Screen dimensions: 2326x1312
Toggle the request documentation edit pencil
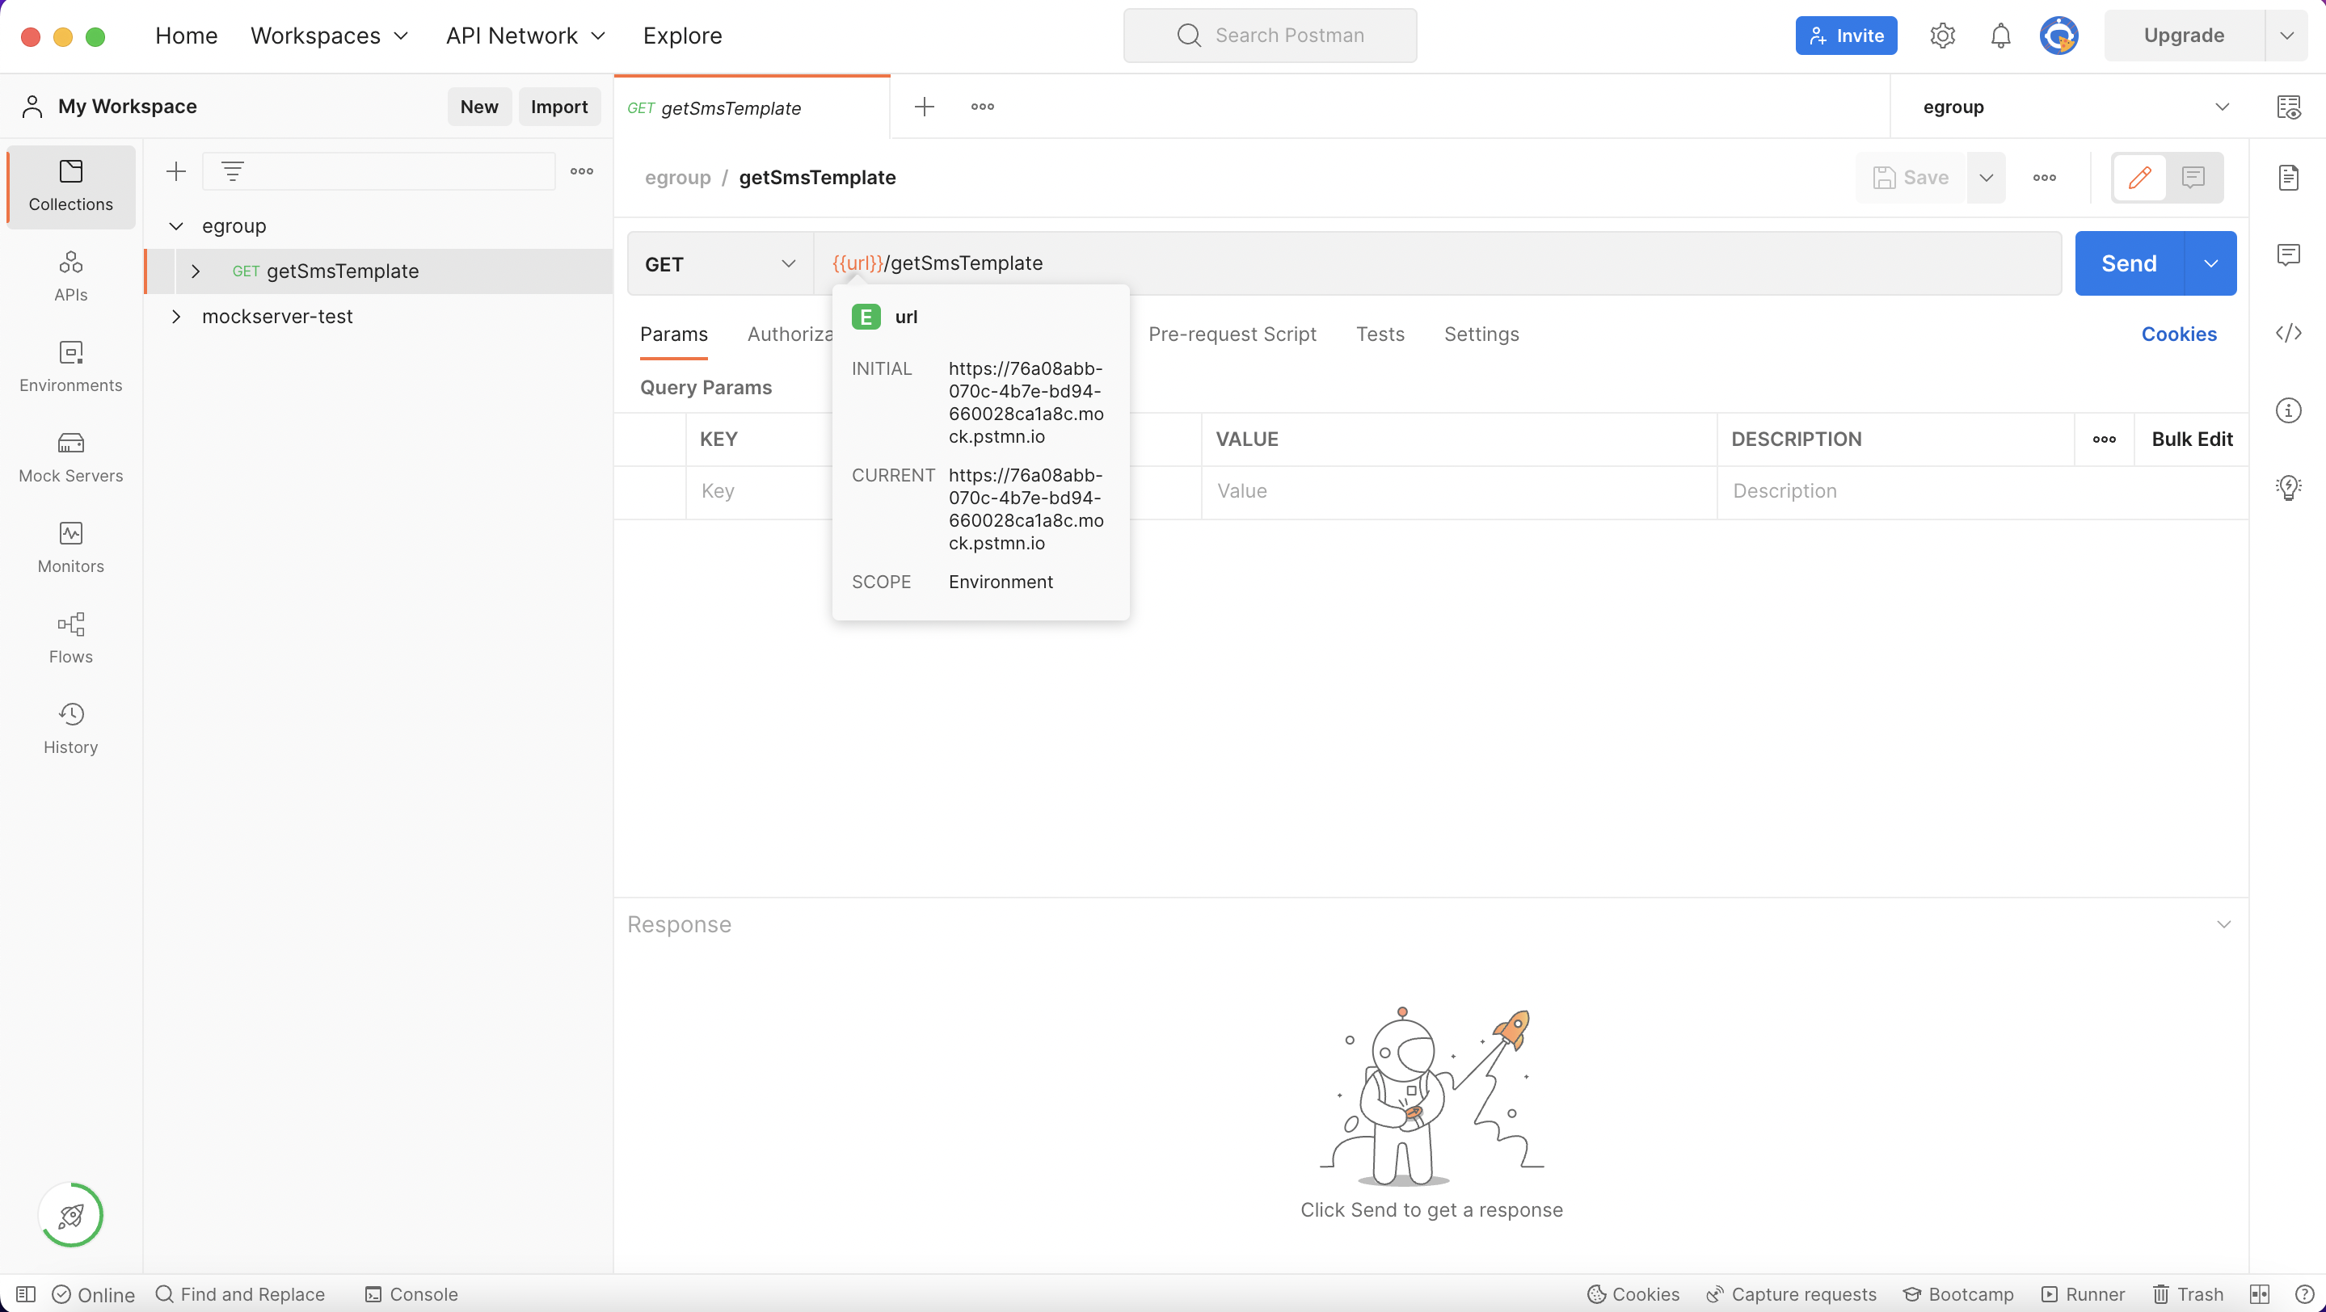[2139, 177]
